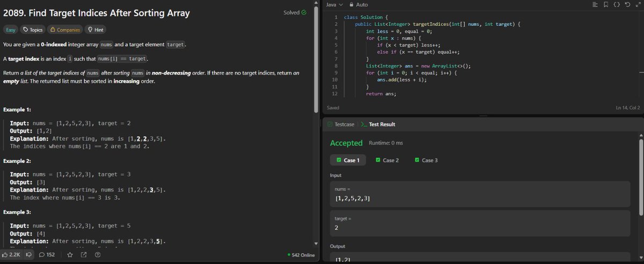The height and width of the screenshot is (264, 644).
Task: Click the 'Runtime: 0 ms' text
Action: [x=386, y=143]
